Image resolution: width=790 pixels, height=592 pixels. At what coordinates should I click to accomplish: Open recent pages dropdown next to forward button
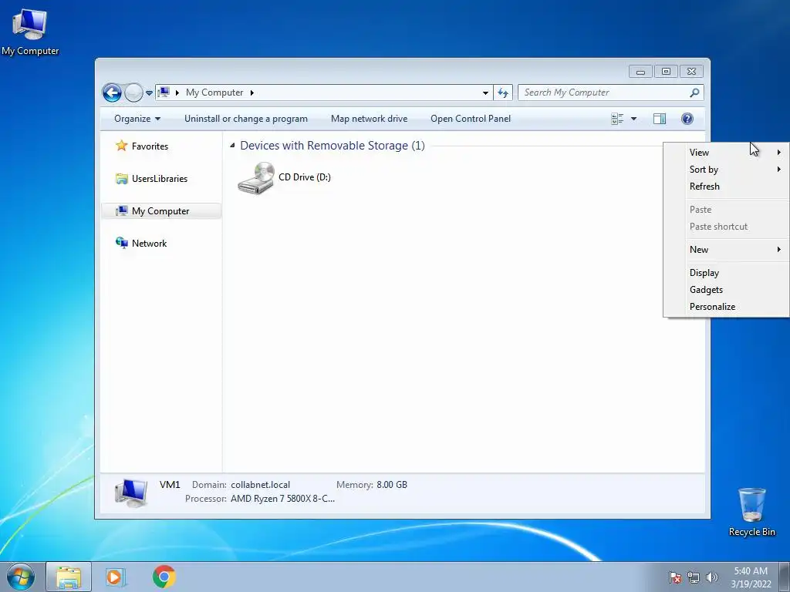(x=149, y=93)
